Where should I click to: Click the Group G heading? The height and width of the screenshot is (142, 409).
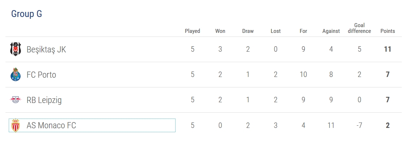[27, 14]
